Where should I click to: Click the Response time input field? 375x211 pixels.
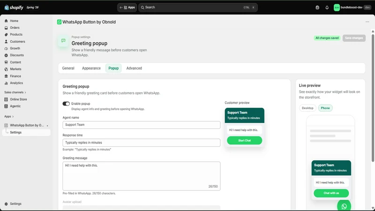pyautogui.click(x=142, y=143)
